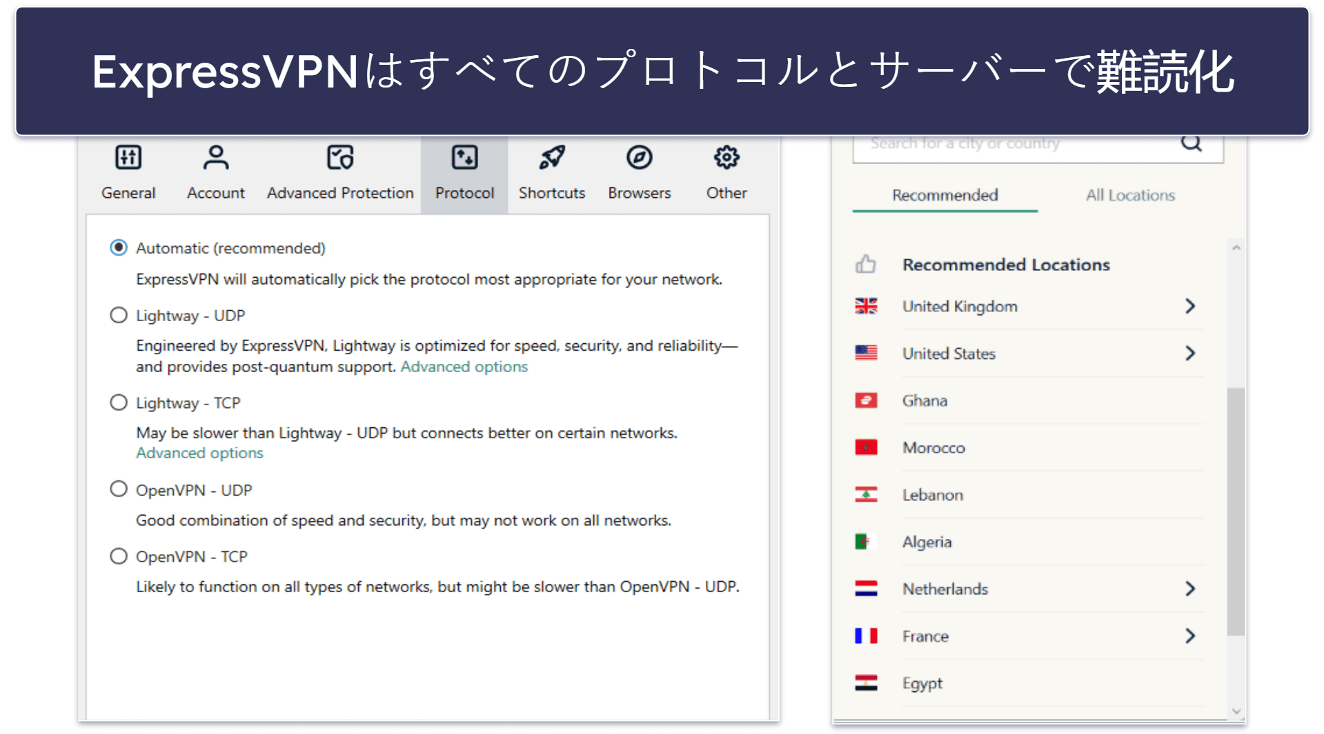Open Advanced options under Lightway - UDP

(x=464, y=367)
